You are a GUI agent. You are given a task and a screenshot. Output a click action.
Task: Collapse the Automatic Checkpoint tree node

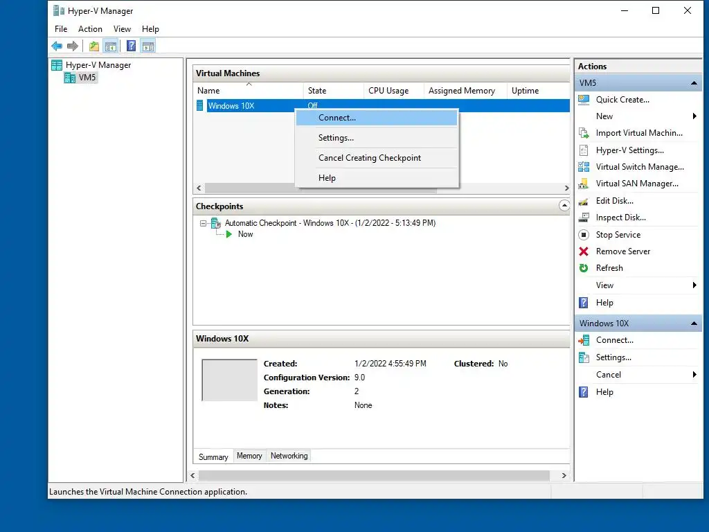(x=203, y=224)
